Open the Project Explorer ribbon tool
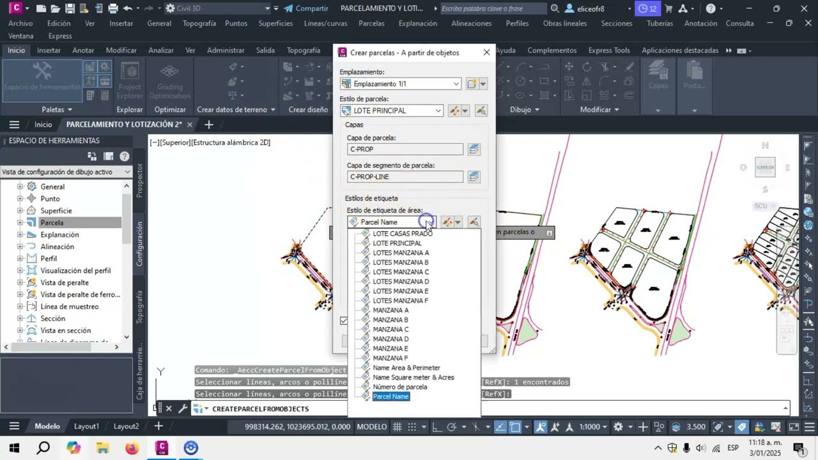The height and width of the screenshot is (460, 818). tap(130, 81)
